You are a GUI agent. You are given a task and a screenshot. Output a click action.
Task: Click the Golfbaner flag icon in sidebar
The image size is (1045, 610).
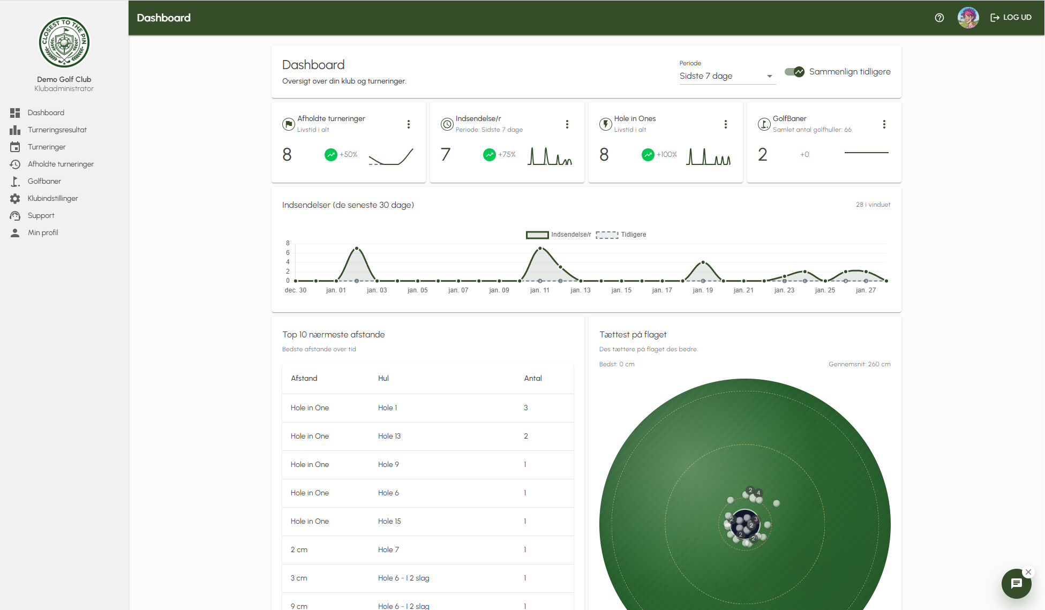pos(15,182)
